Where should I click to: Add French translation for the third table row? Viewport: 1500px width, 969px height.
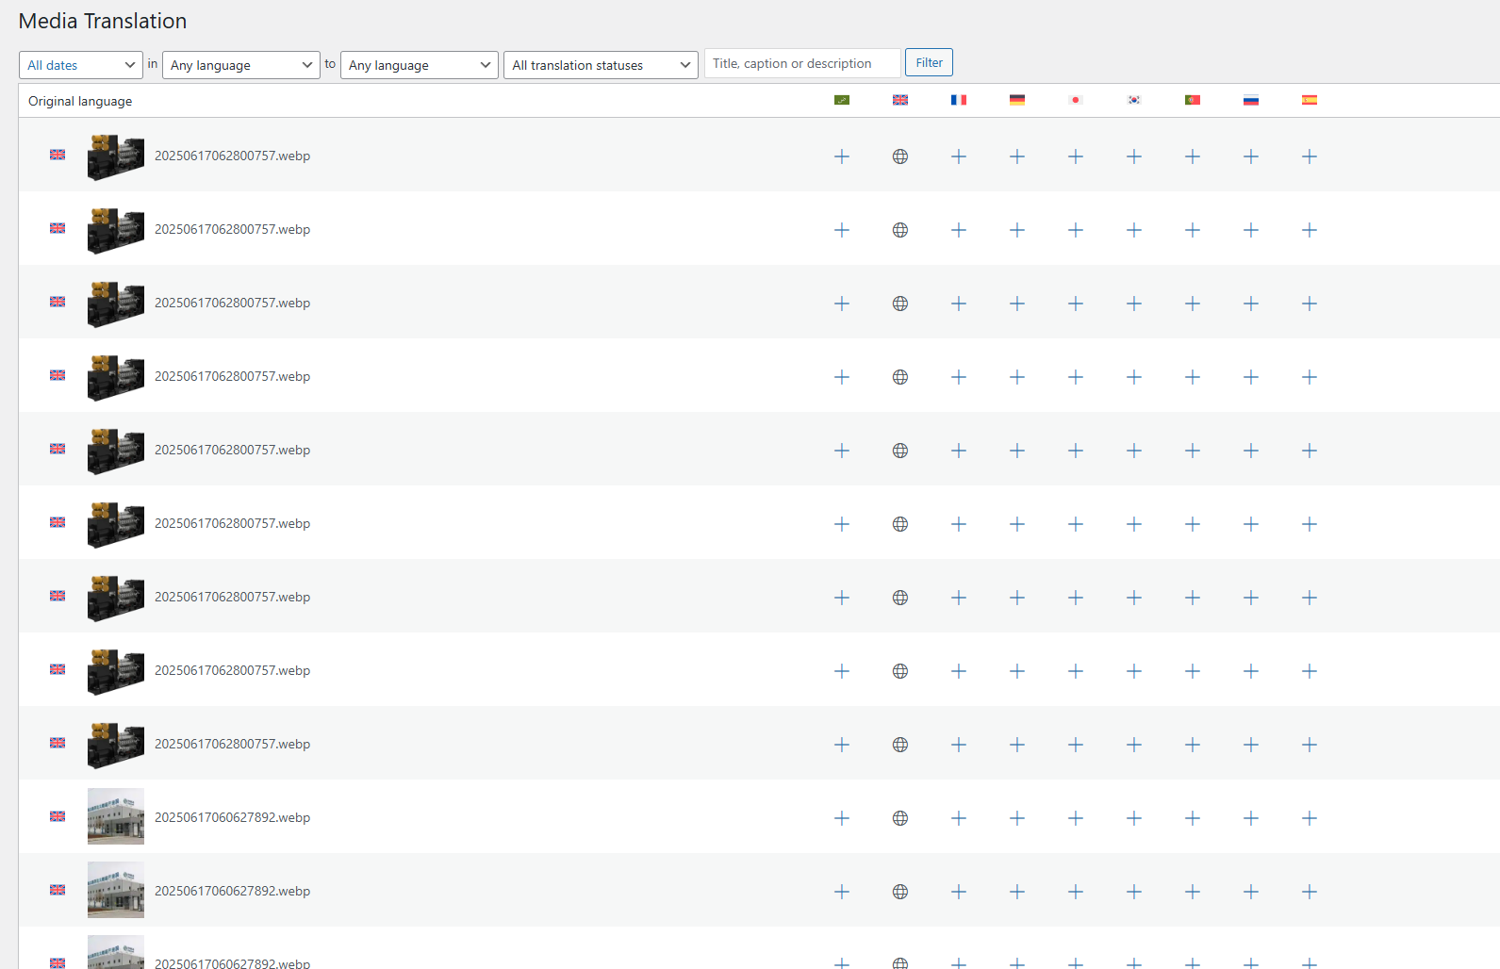959,304
